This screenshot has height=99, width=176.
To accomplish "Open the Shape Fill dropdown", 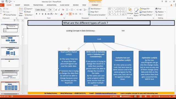I will point(145,9).
